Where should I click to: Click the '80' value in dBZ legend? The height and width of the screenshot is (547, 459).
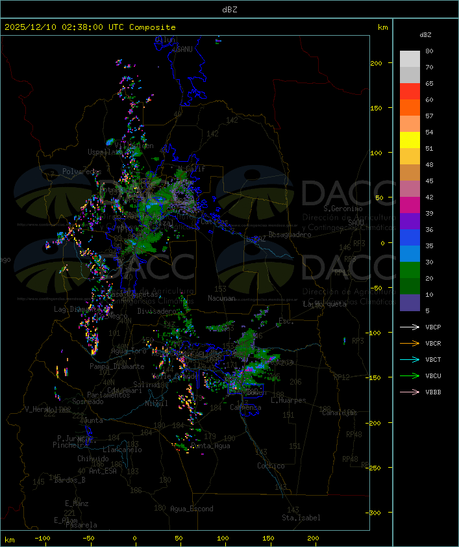[429, 51]
